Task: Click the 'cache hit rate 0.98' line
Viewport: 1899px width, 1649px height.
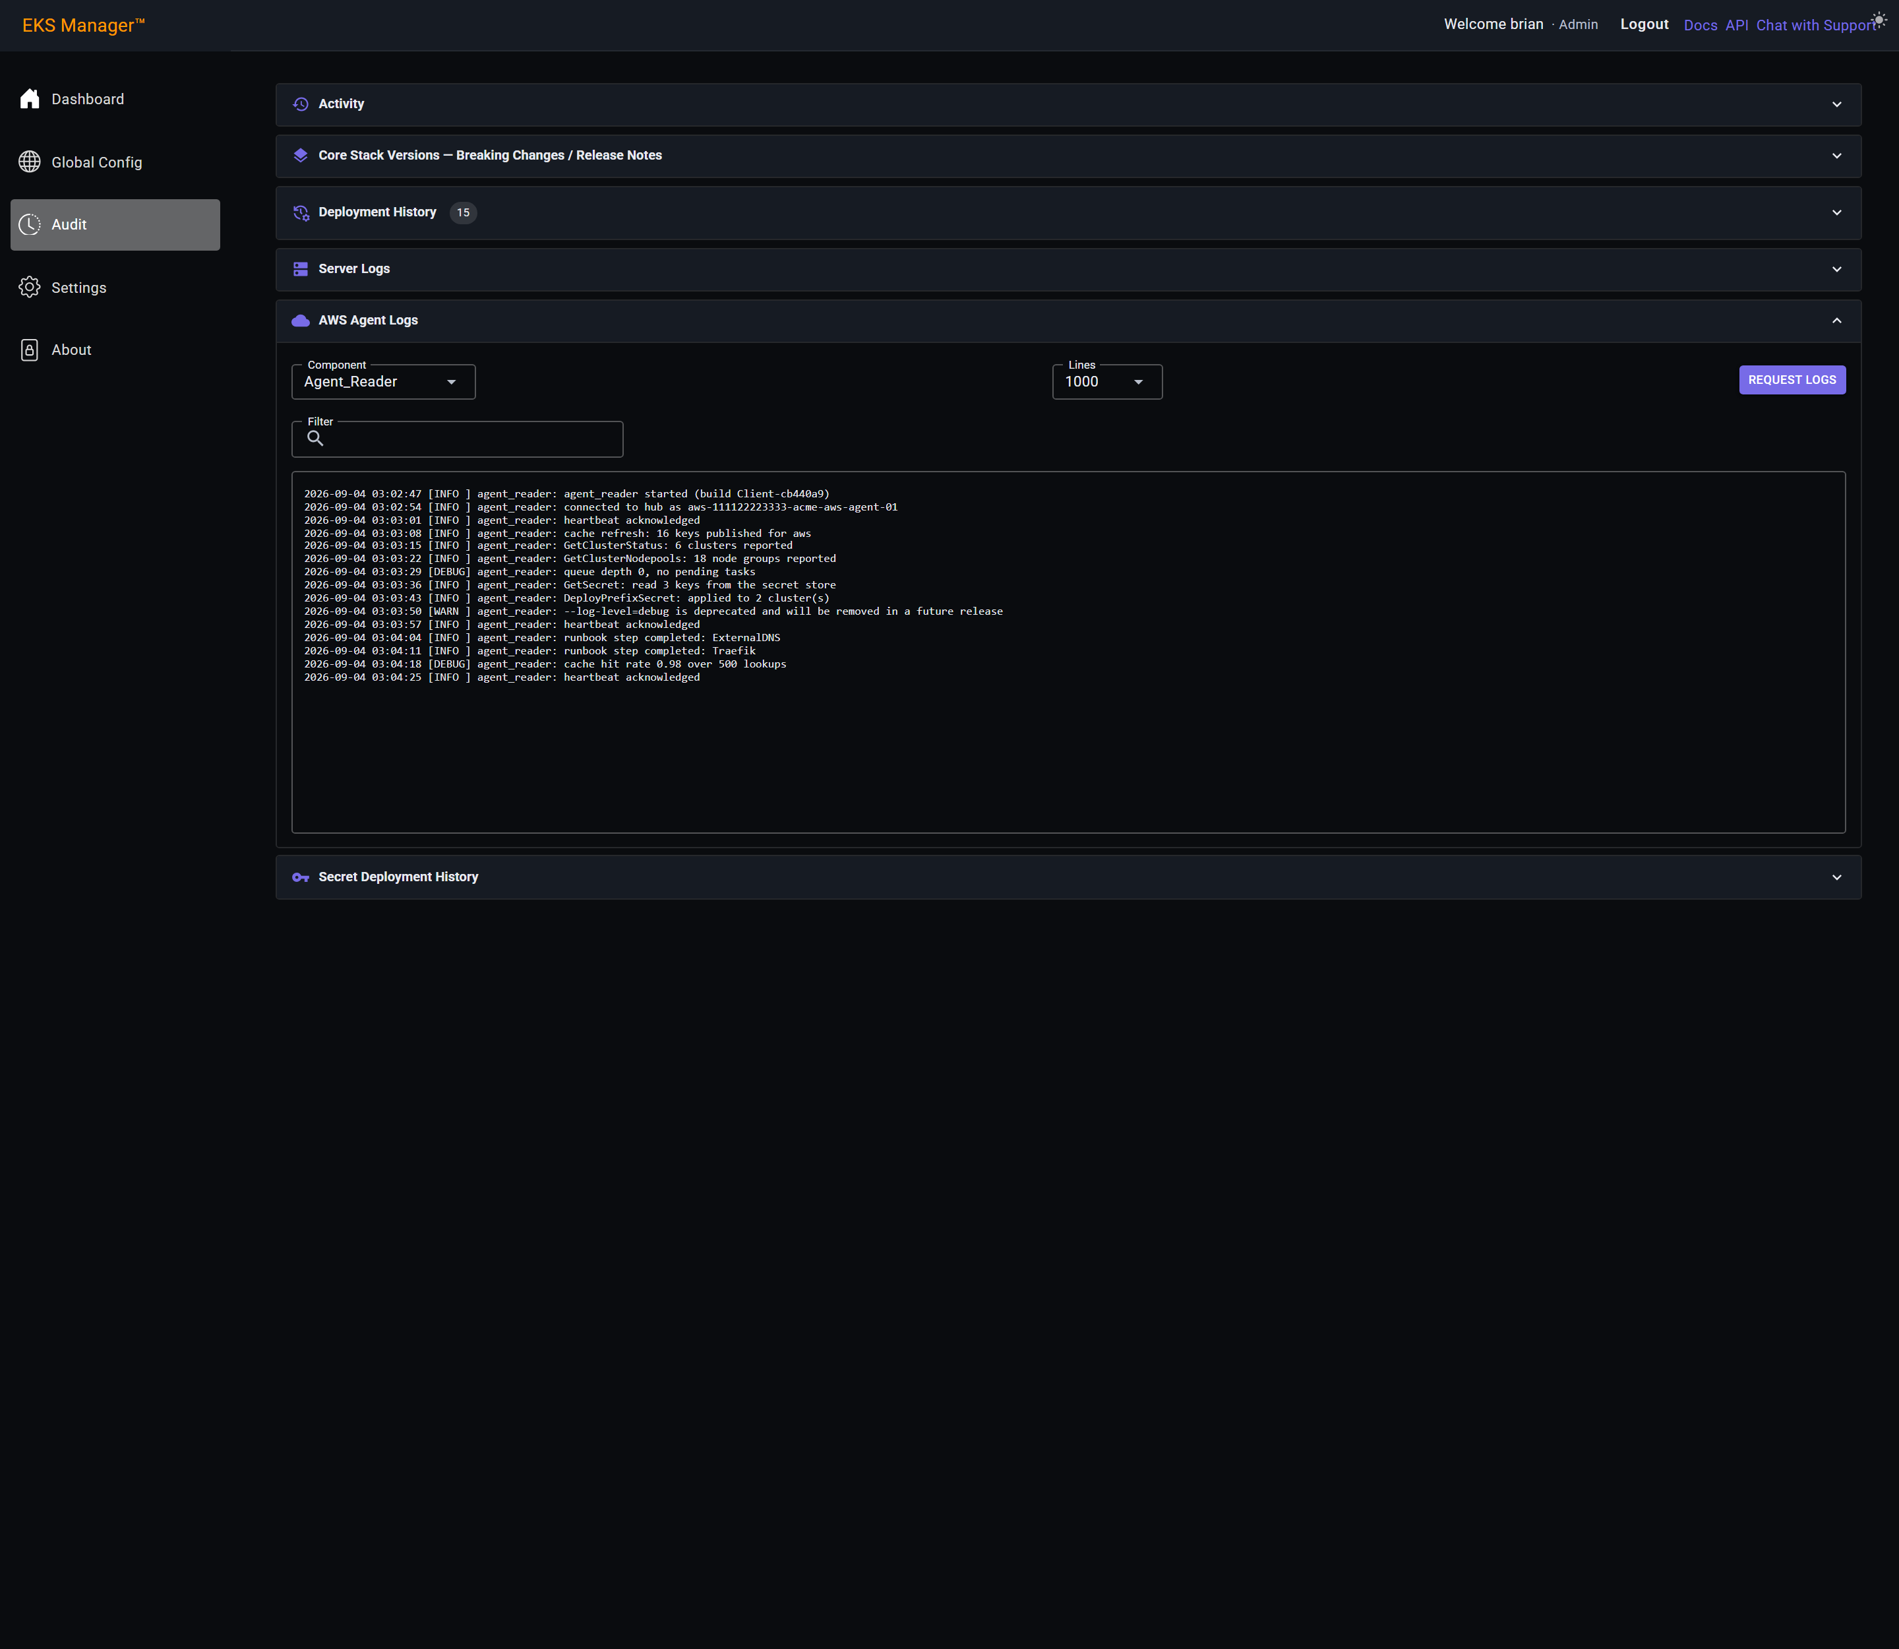Action: tap(545, 664)
